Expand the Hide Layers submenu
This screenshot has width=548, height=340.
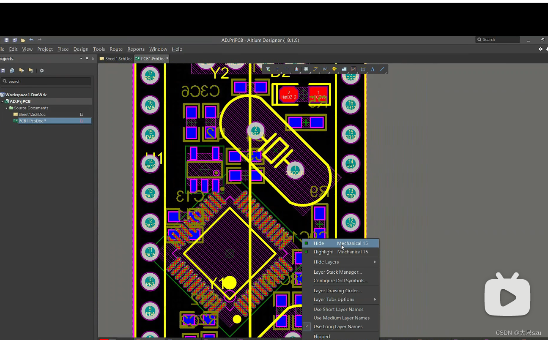(x=341, y=262)
